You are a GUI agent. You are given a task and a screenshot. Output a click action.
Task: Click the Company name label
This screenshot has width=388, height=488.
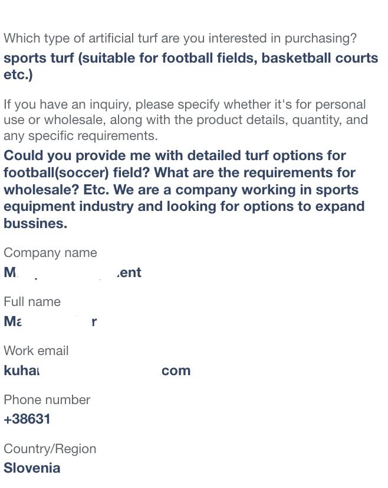click(50, 253)
